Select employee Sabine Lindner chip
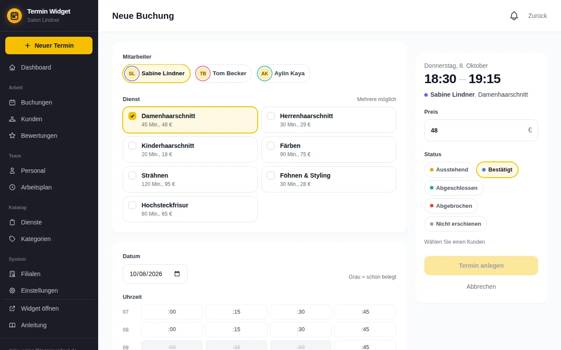This screenshot has height=350, width=561. click(x=156, y=73)
